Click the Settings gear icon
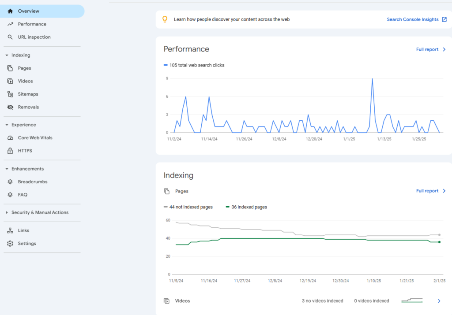 [10, 244]
